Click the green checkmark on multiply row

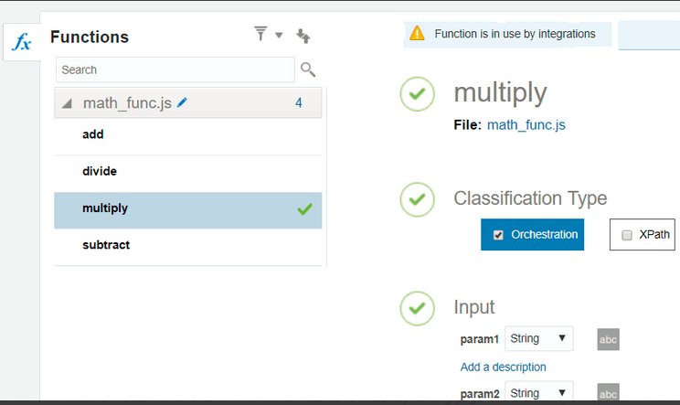(305, 209)
